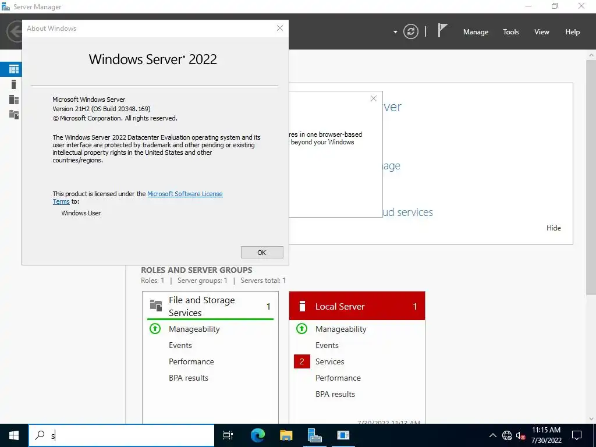Viewport: 596px width, 447px height.
Task: Open Services in the Local Server tile
Action: pyautogui.click(x=329, y=362)
